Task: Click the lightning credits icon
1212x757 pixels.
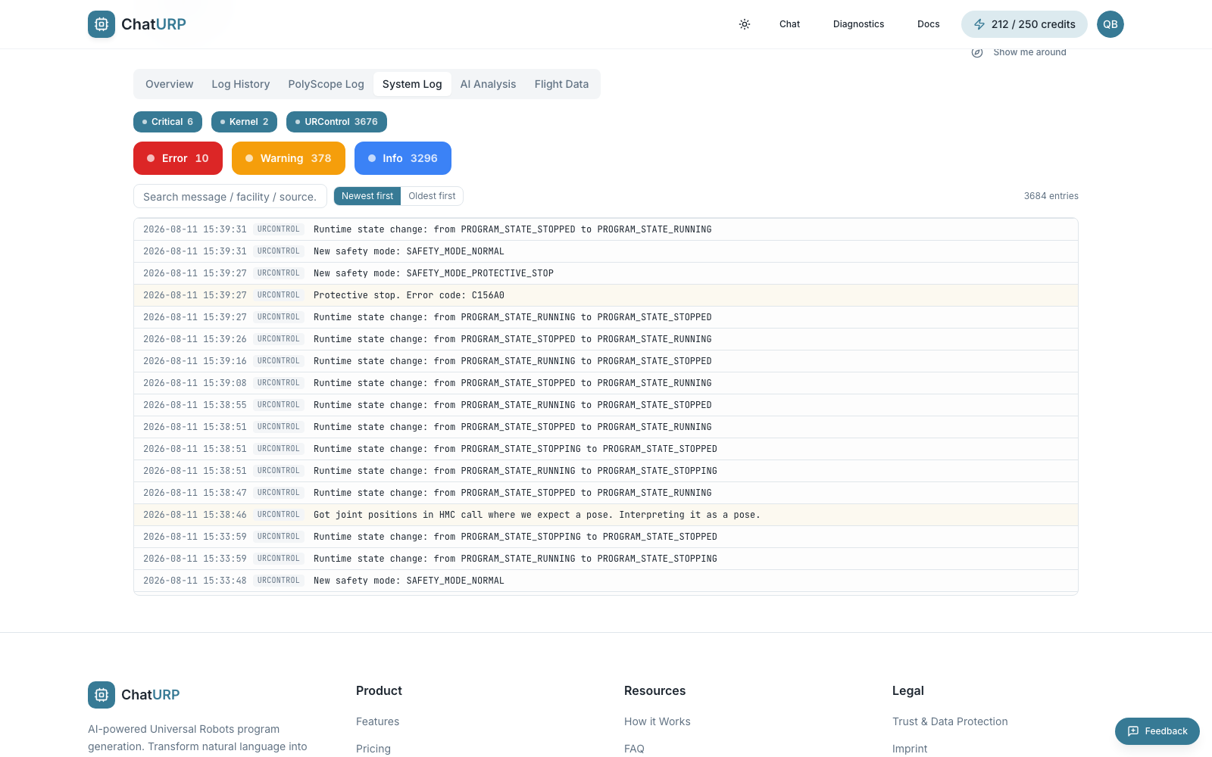Action: 979,24
